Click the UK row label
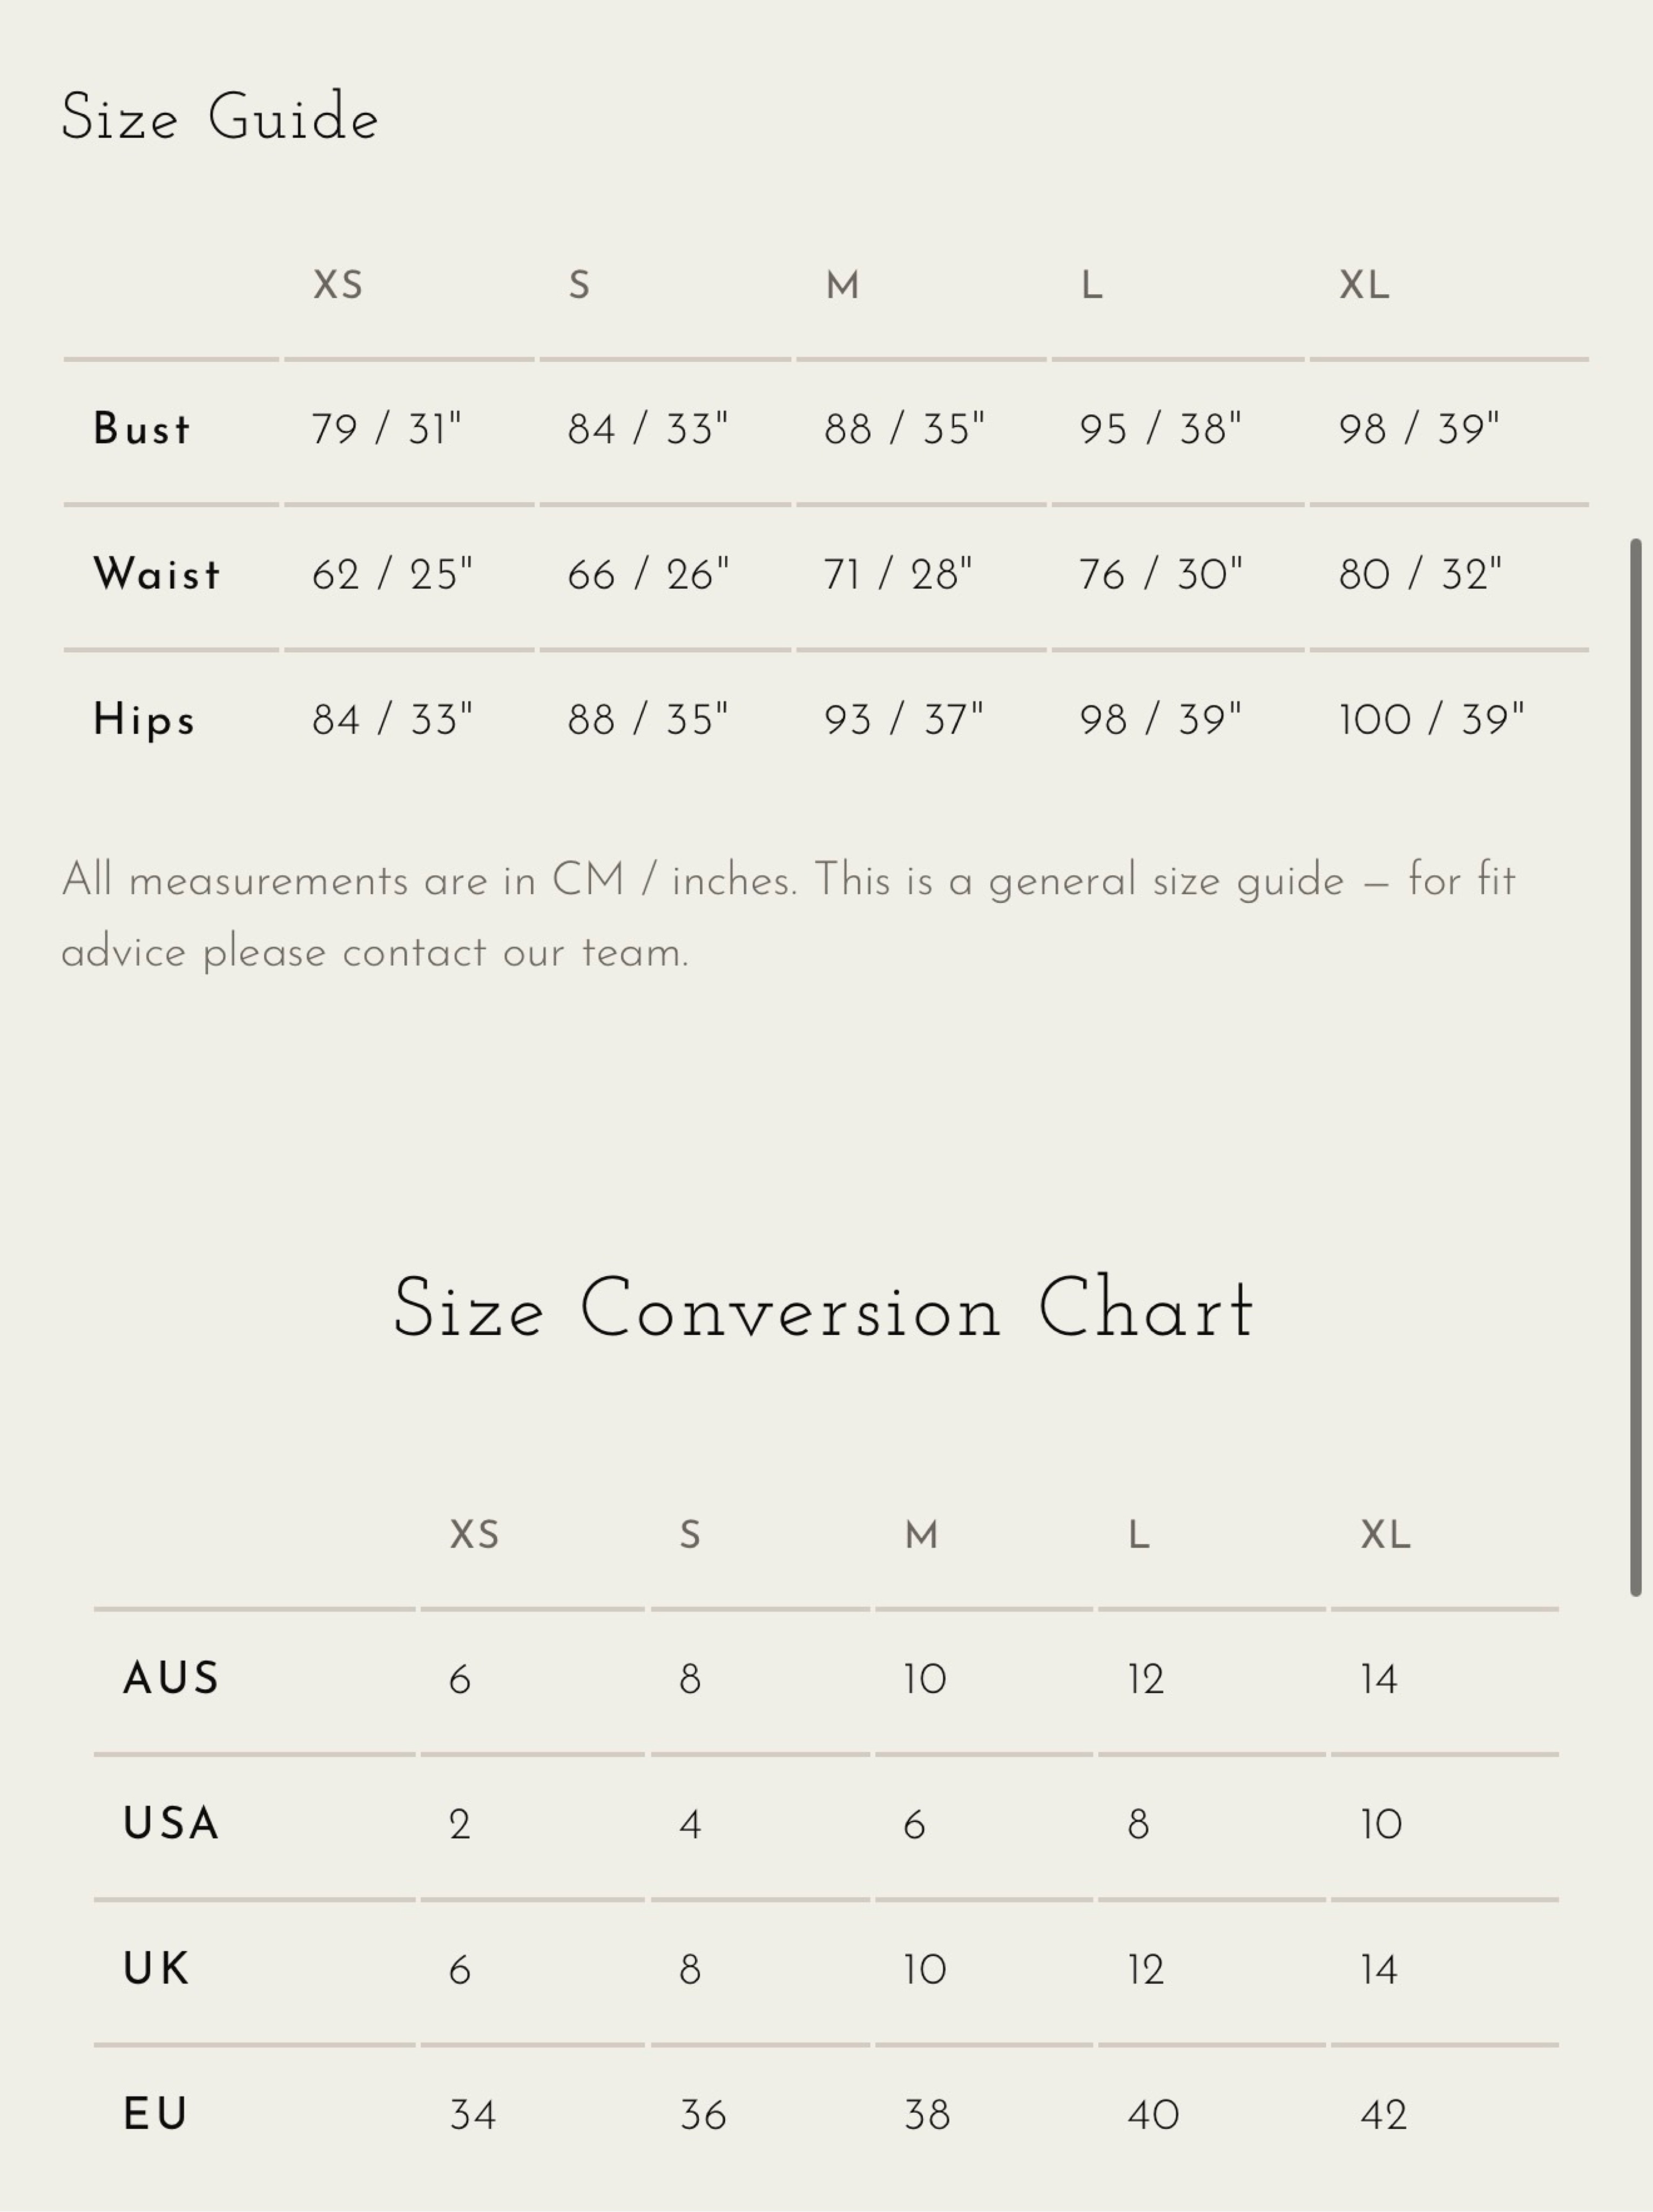This screenshot has height=2212, width=1653. point(155,1969)
